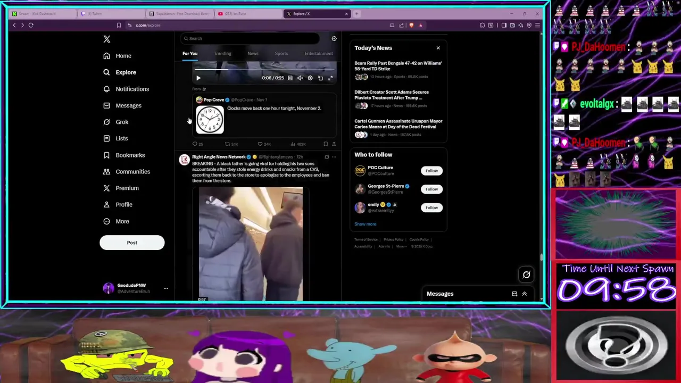Share the Pop Crave quote post
The image size is (681, 383).
[334, 144]
